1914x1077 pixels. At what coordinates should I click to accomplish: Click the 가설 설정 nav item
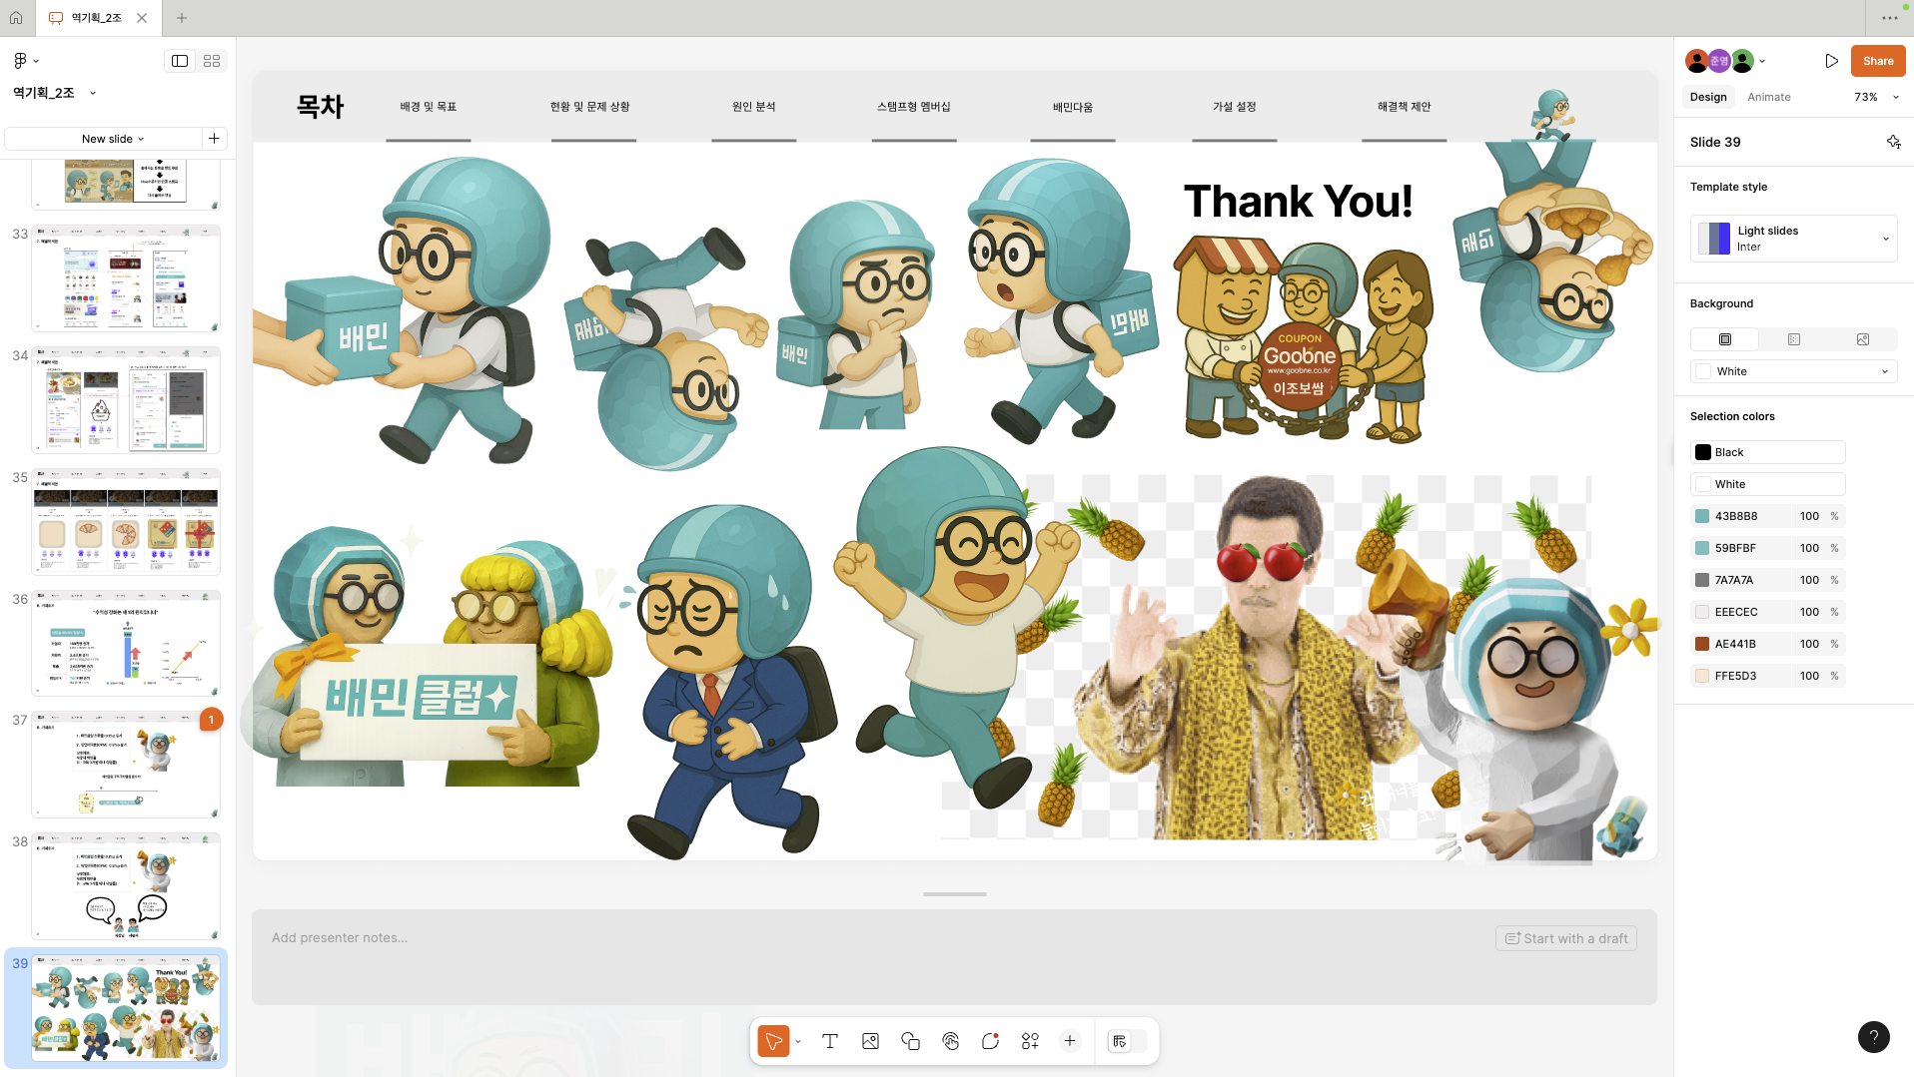coord(1235,107)
